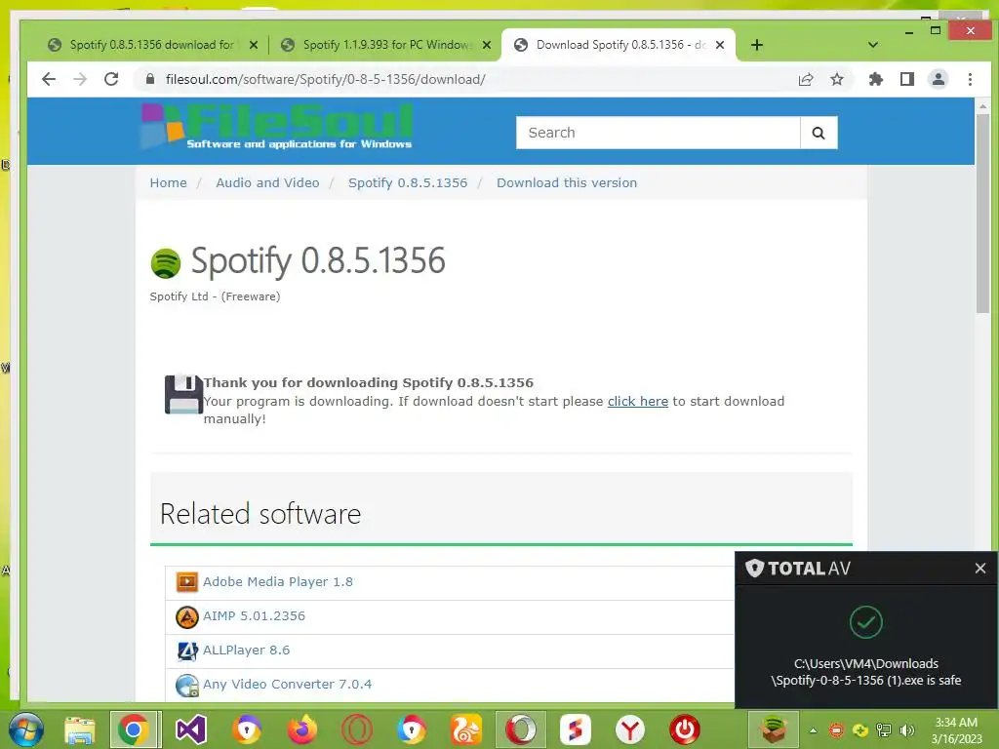Click the 'click here' manual download link
This screenshot has height=749, width=999.
click(x=638, y=401)
